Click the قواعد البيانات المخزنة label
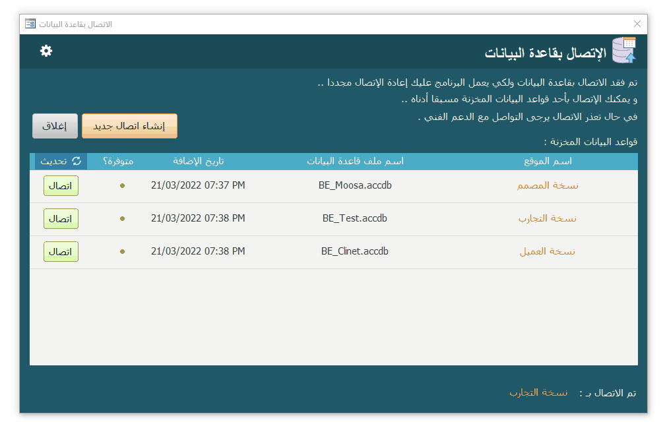This screenshot has height=428, width=665. [590, 142]
